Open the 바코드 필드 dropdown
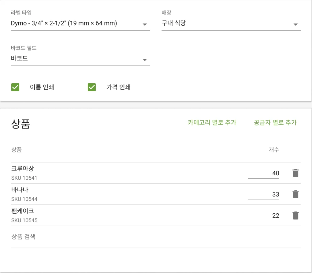 (x=80, y=59)
